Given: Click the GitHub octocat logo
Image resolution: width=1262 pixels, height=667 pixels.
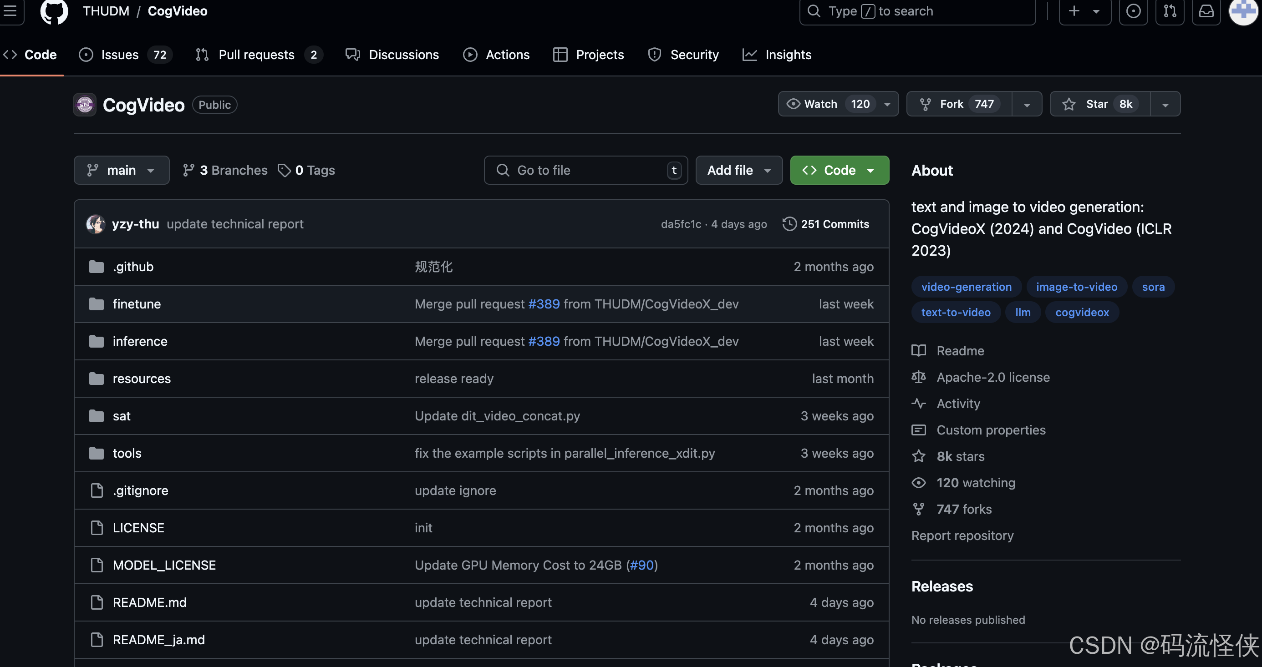Looking at the screenshot, I should pos(54,11).
